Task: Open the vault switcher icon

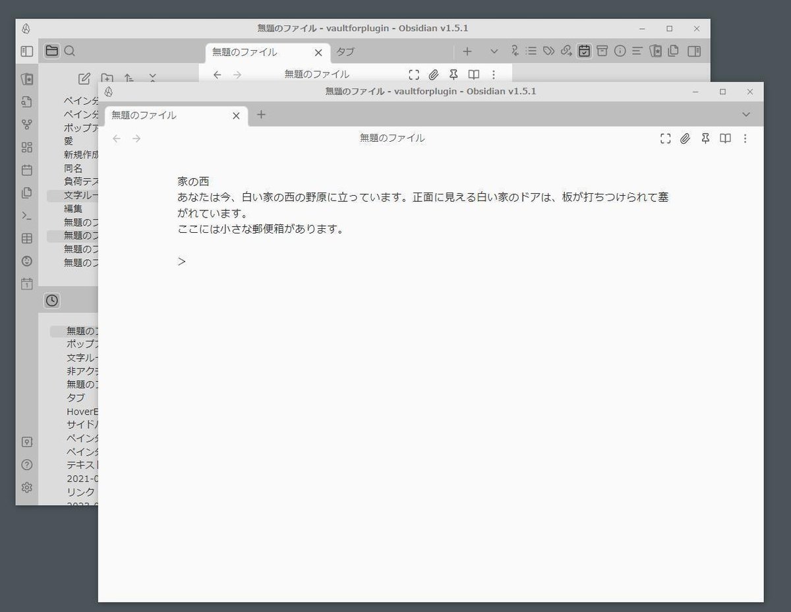Action: 27,442
